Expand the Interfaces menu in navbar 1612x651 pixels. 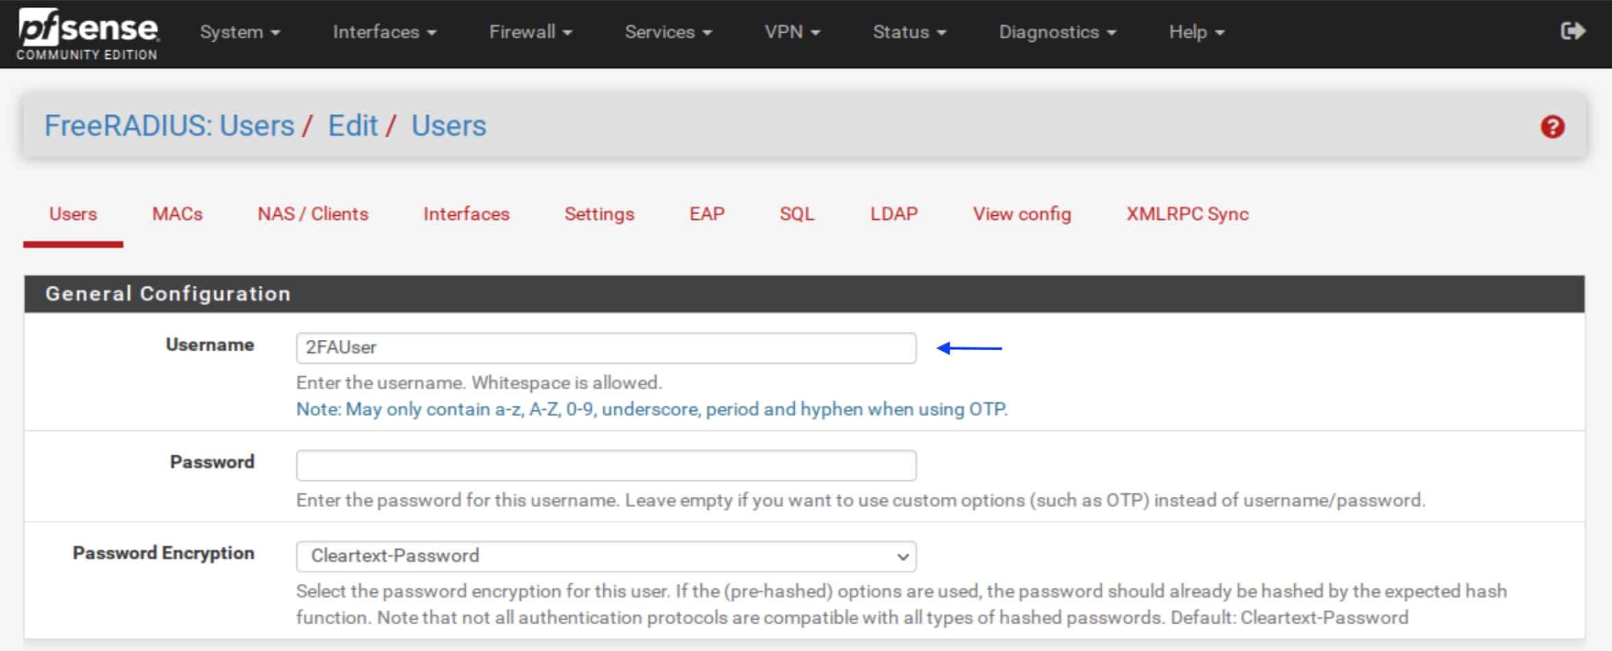point(384,32)
